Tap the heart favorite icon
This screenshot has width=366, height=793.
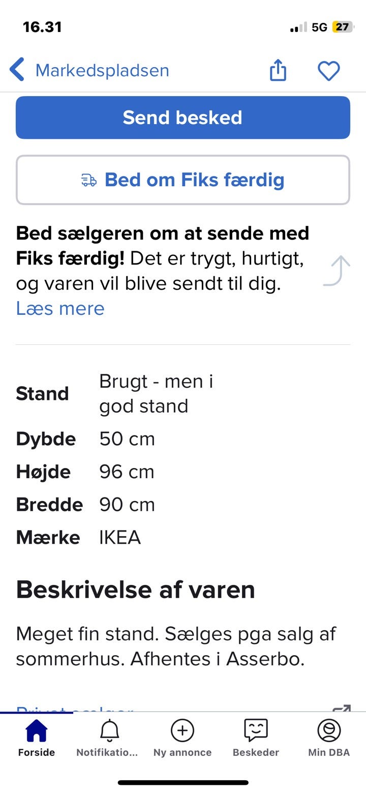pos(328,70)
